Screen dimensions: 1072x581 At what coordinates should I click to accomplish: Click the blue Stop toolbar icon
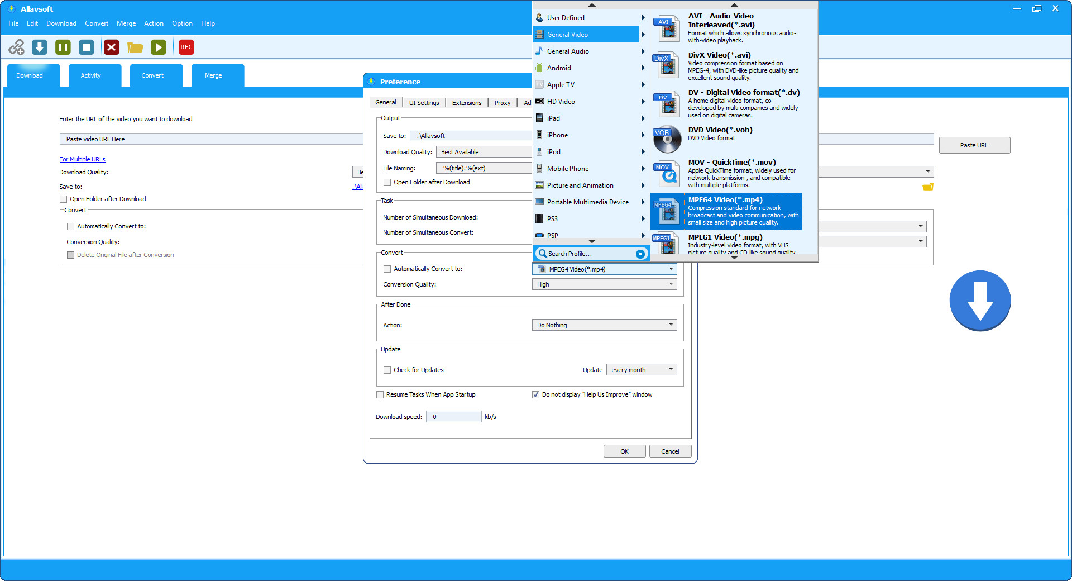[87, 47]
